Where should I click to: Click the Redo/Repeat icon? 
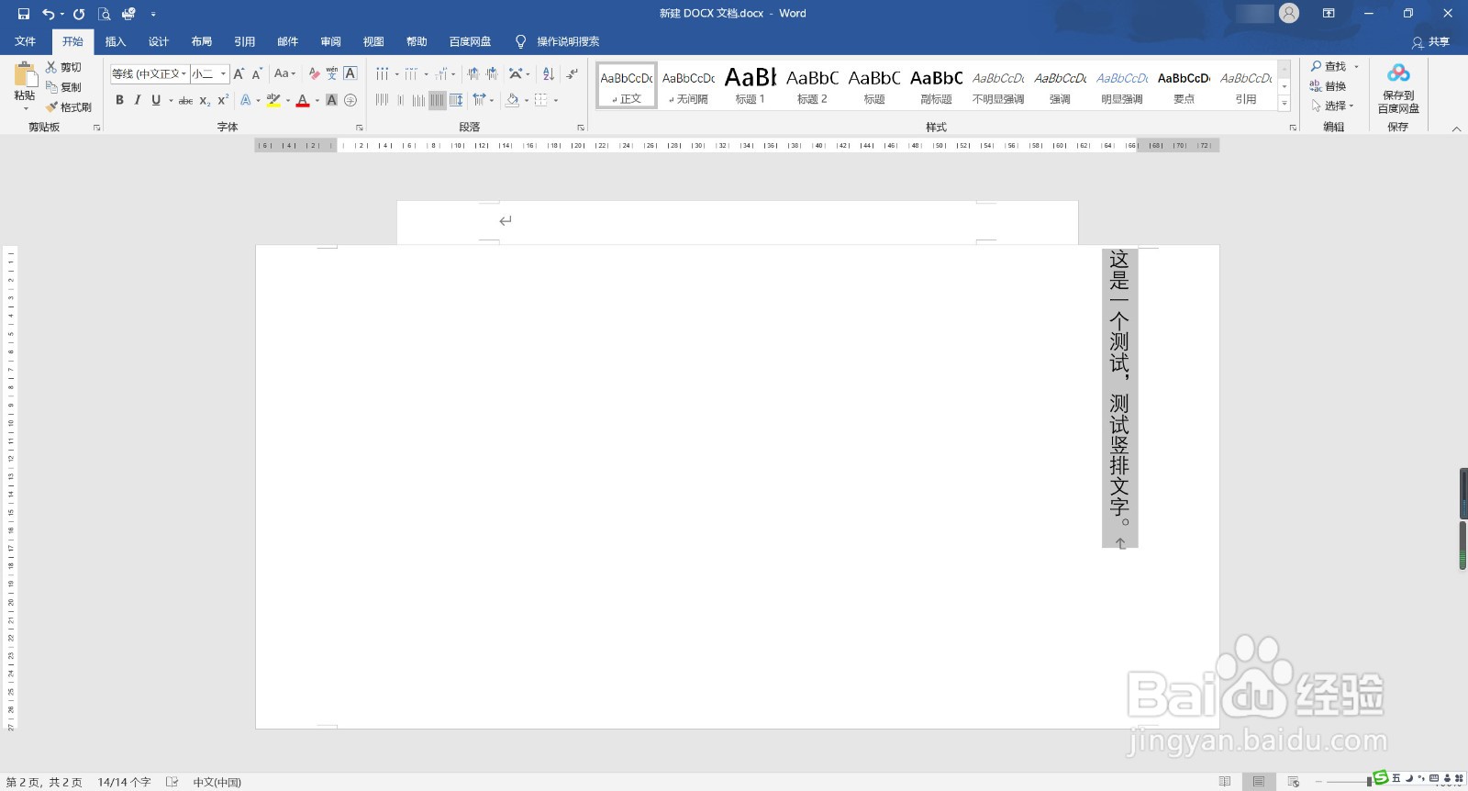pos(79,14)
